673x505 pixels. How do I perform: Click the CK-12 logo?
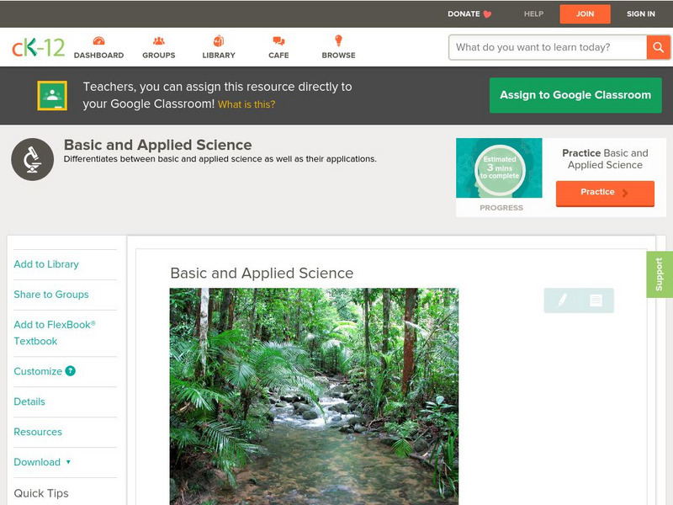(x=39, y=47)
